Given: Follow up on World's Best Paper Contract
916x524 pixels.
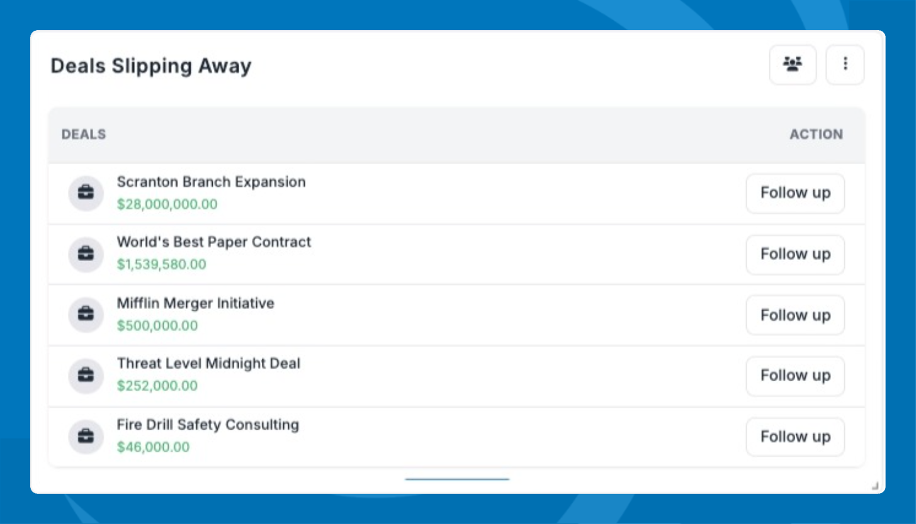Looking at the screenshot, I should pos(795,254).
